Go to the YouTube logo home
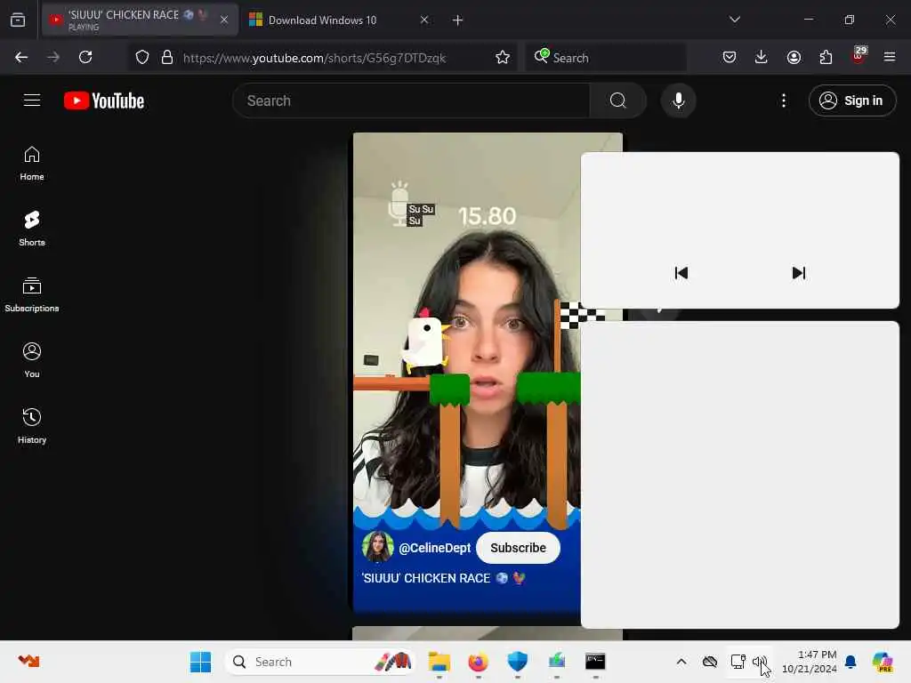 coord(105,101)
